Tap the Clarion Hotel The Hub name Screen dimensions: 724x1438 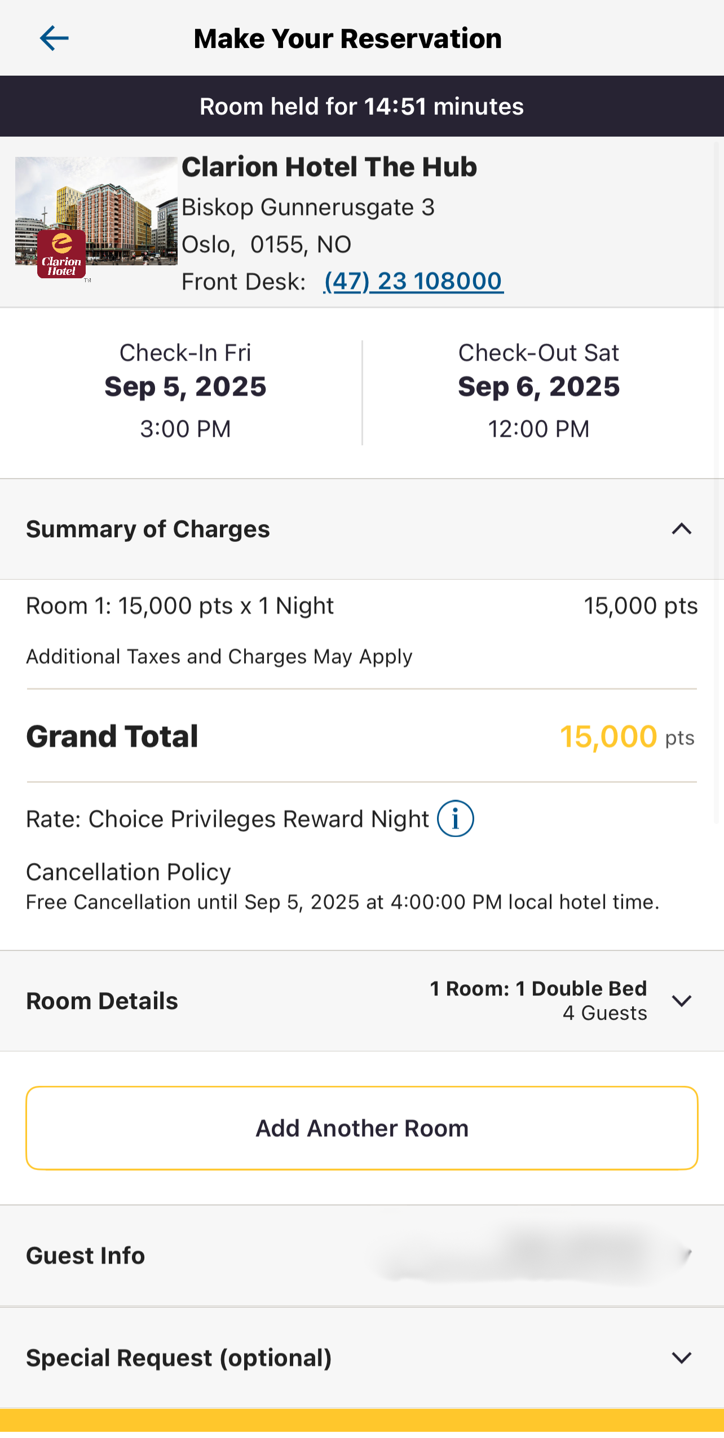point(329,167)
